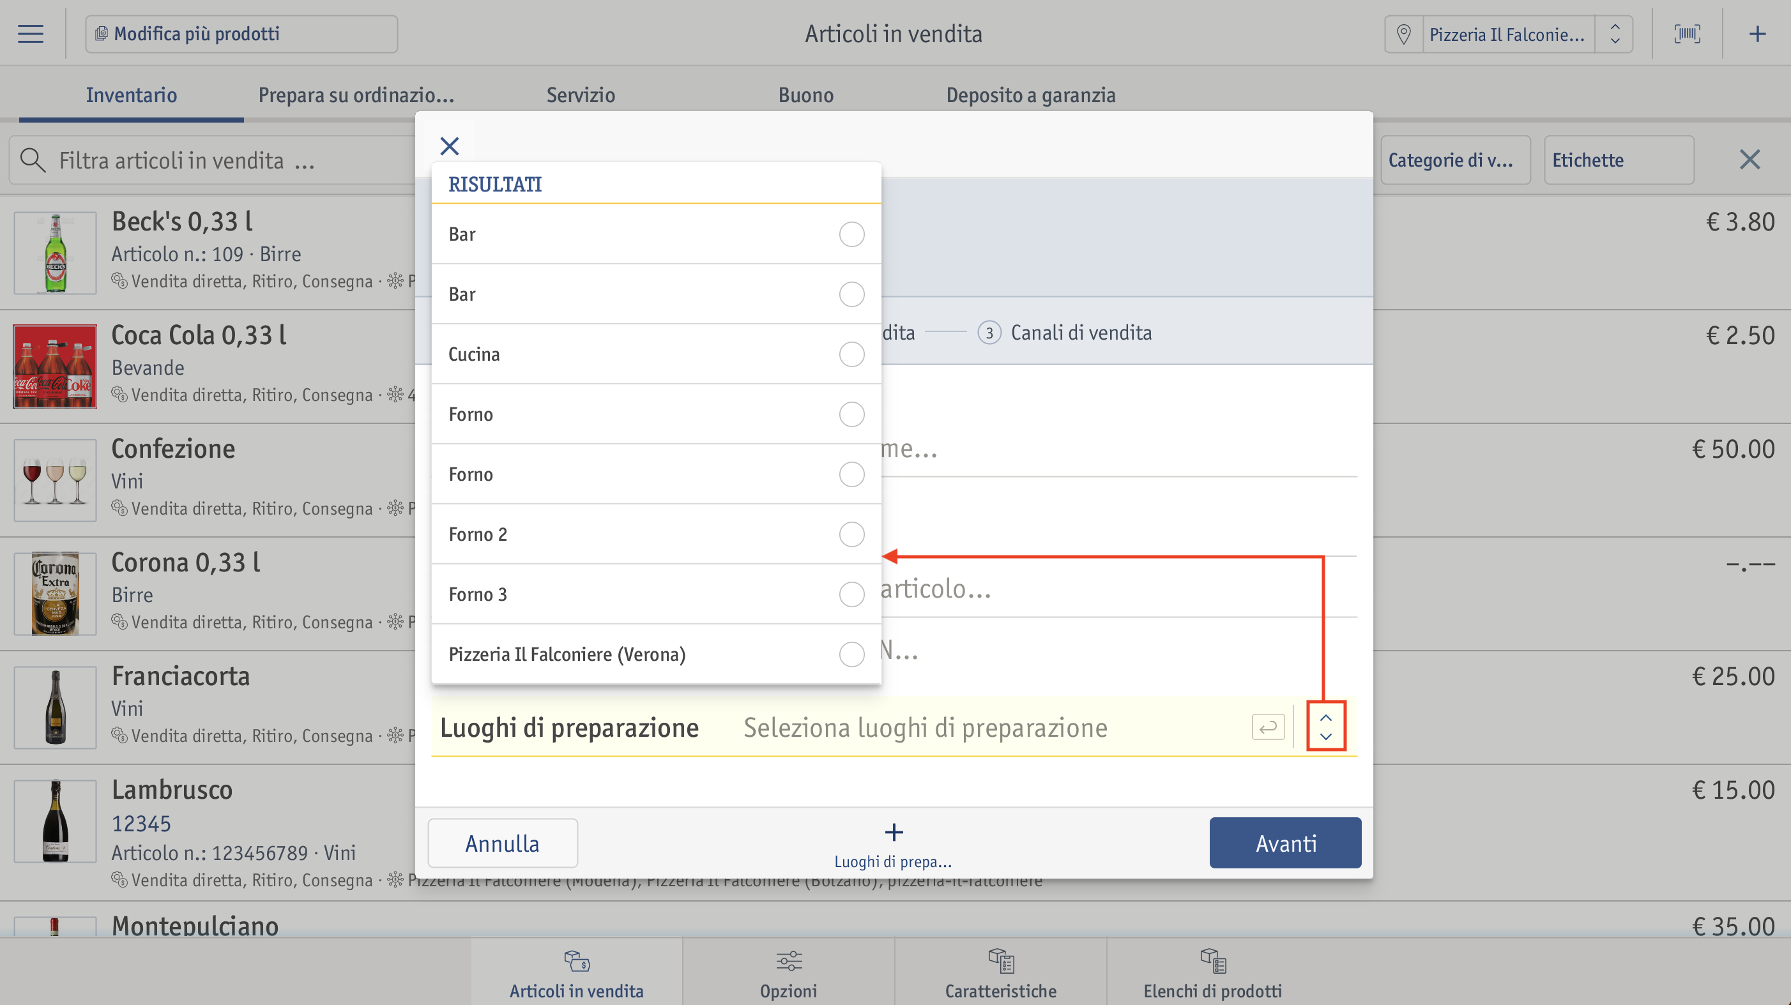Screen dimensions: 1791x1005
Task: Click Seleziona luoghi di preparazione input field
Action: (925, 728)
